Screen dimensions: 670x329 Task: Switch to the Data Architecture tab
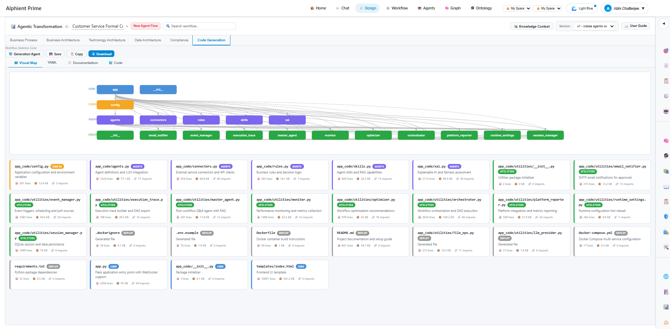click(148, 40)
